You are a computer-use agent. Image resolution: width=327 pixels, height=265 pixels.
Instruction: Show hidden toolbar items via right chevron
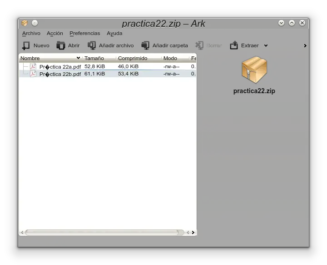click(305, 45)
